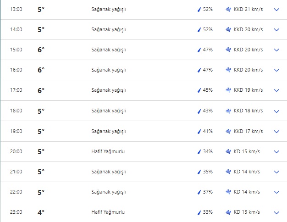Viewport: 287px width, 222px height.
Task: Click the 4° temperature at 23:00
Action: tap(41, 212)
